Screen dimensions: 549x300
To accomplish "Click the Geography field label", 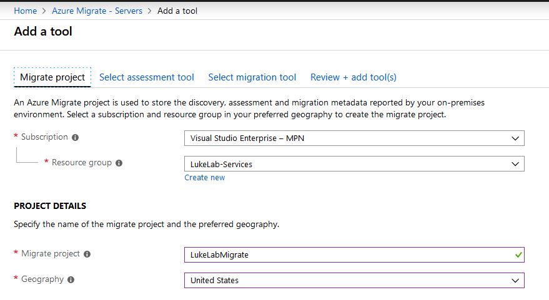I will click(42, 279).
